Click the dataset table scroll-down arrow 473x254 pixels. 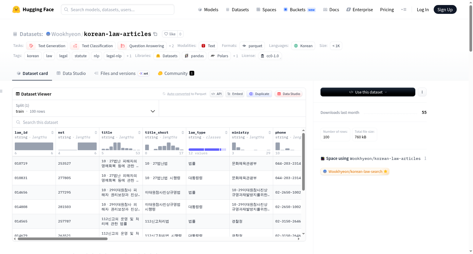click(x=303, y=234)
